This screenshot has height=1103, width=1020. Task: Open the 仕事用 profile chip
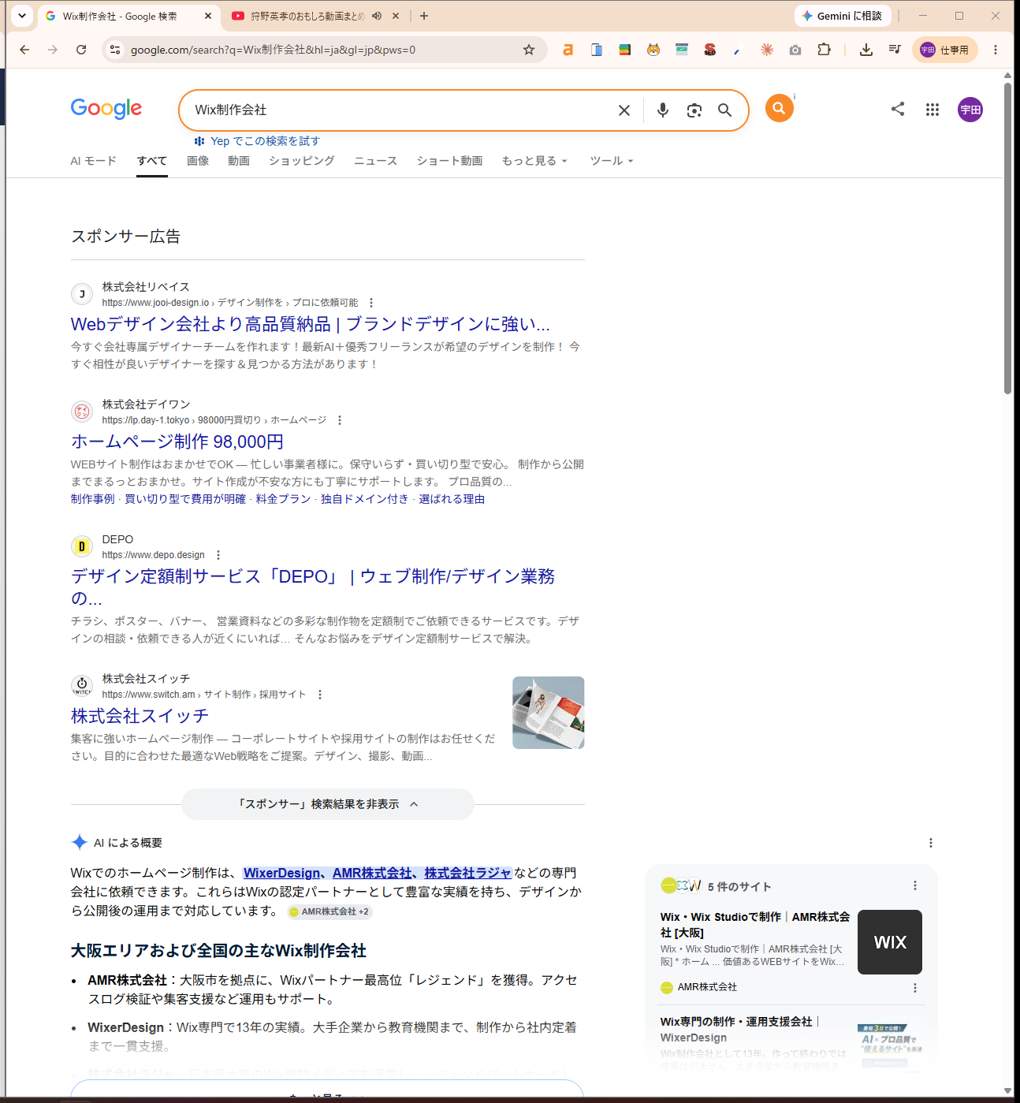(945, 50)
